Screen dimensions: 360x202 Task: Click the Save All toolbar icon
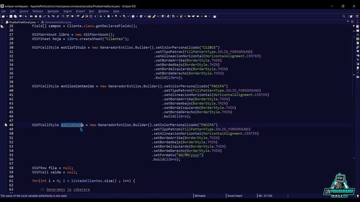click(x=15, y=16)
